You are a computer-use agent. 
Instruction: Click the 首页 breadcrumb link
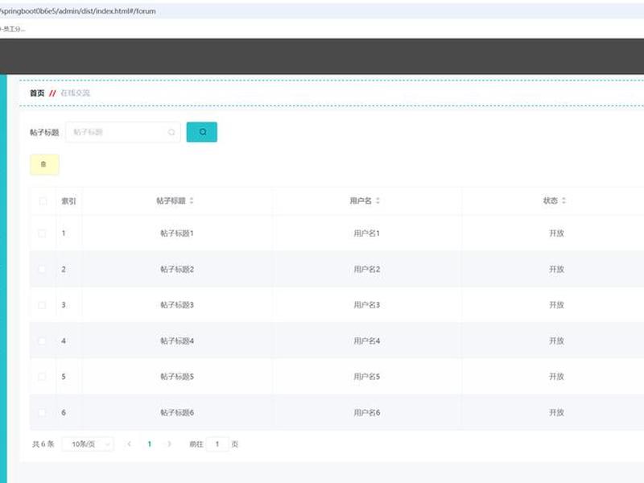point(37,93)
